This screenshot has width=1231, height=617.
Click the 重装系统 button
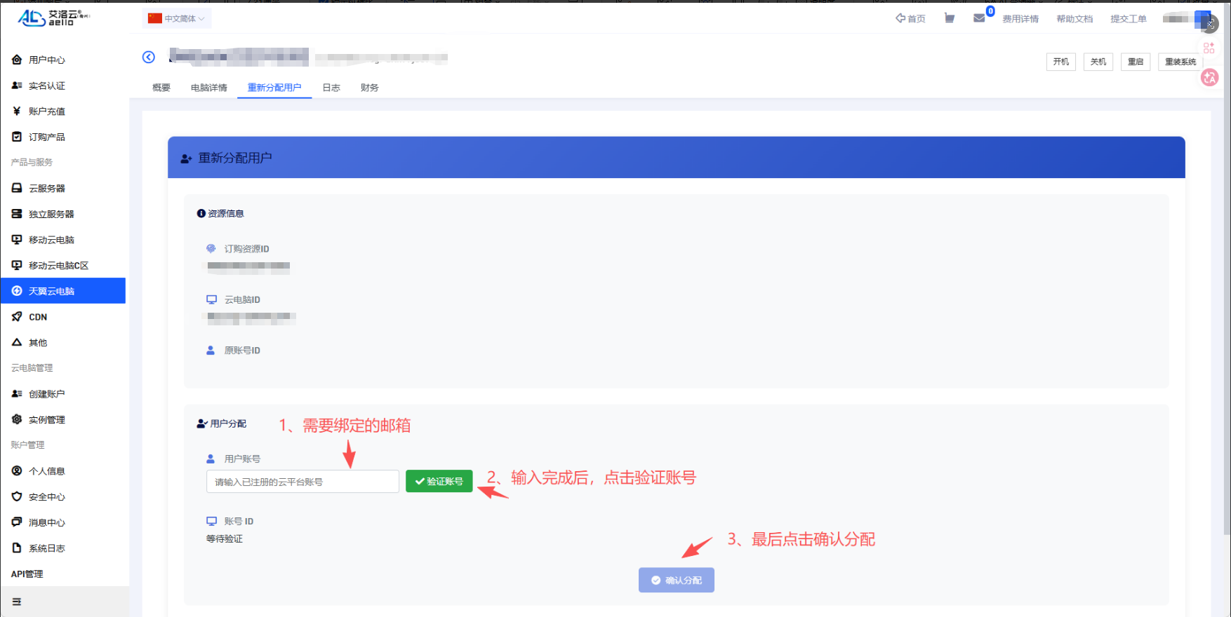[1180, 62]
